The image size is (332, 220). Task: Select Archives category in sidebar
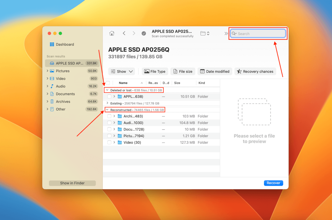[63, 102]
